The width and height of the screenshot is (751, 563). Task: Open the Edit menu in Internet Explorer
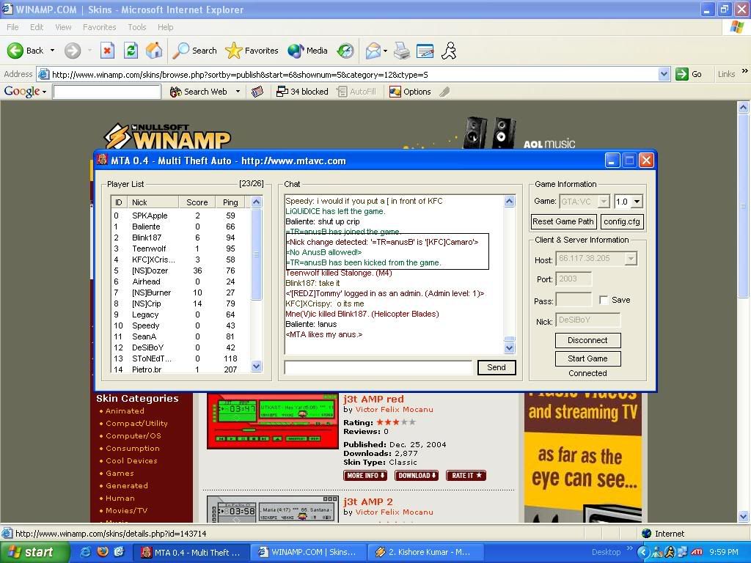pos(37,27)
